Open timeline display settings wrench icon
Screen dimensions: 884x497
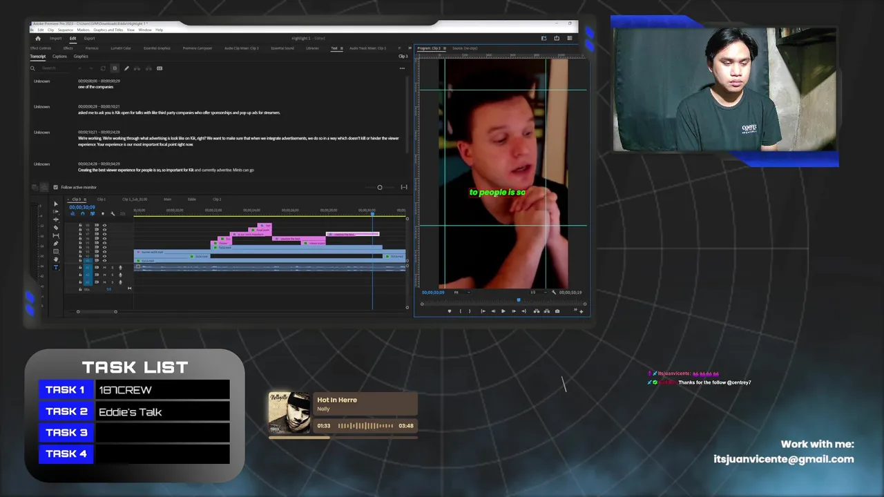pyautogui.click(x=113, y=213)
